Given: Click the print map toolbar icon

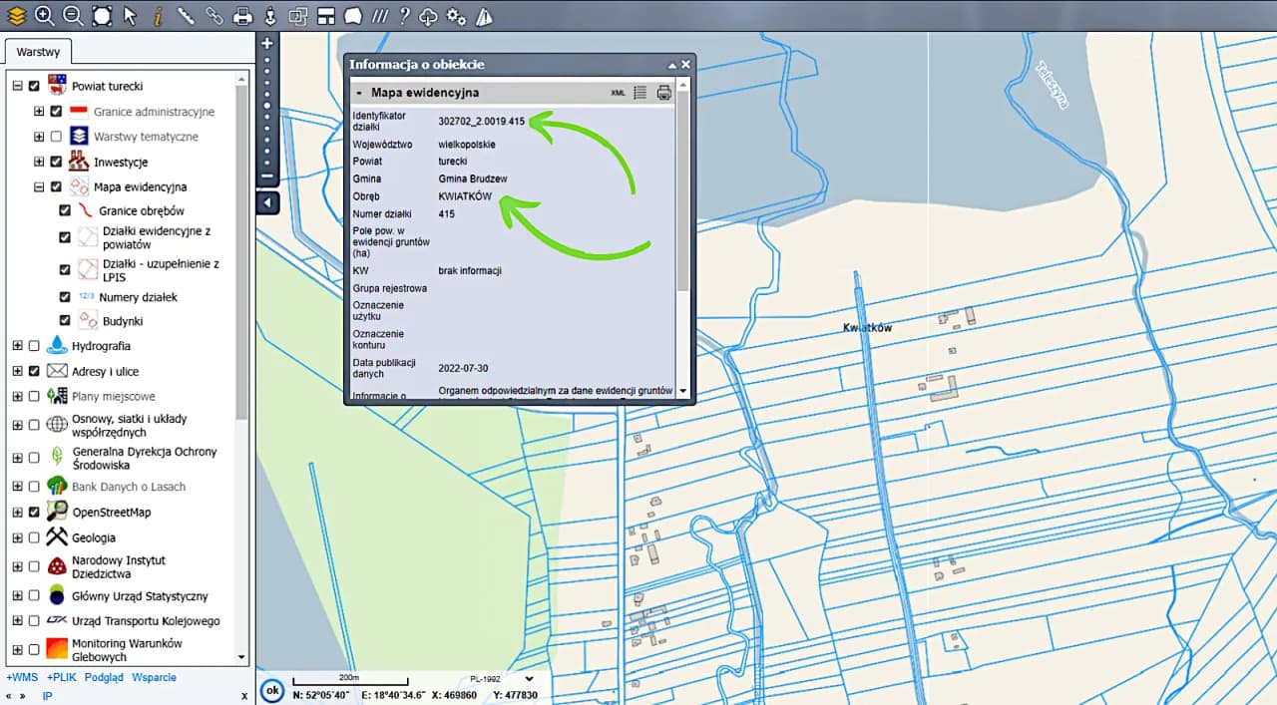Looking at the screenshot, I should (241, 16).
